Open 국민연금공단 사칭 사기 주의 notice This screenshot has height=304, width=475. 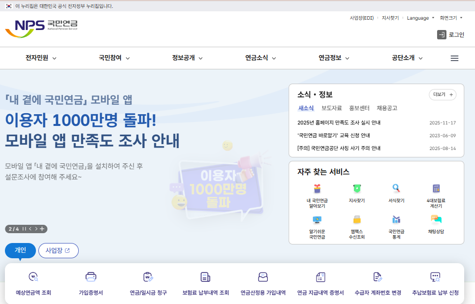coord(339,148)
